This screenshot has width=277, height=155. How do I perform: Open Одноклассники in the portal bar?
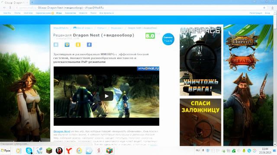pyautogui.click(x=43, y=13)
